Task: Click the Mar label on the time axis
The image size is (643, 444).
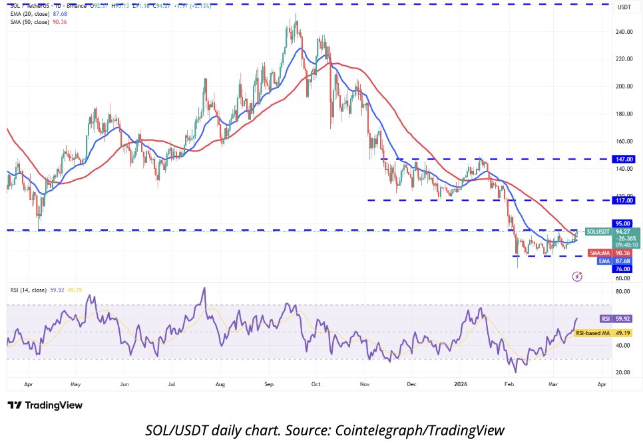Action: (x=553, y=385)
